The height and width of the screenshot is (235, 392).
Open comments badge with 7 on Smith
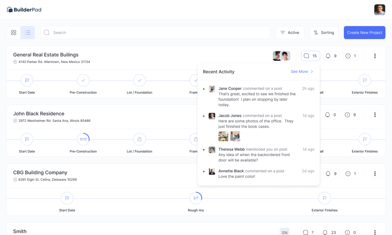(309, 232)
